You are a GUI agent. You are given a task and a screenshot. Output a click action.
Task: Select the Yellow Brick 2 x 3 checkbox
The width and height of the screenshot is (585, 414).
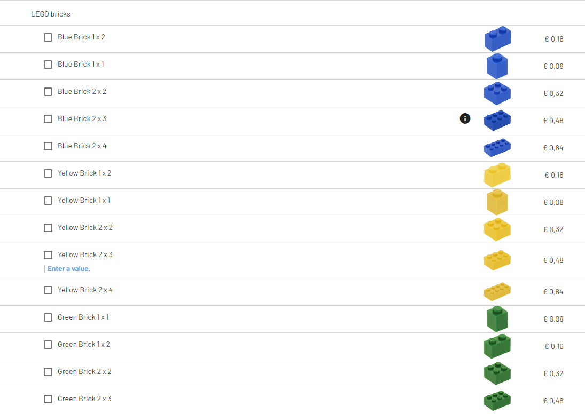48,255
